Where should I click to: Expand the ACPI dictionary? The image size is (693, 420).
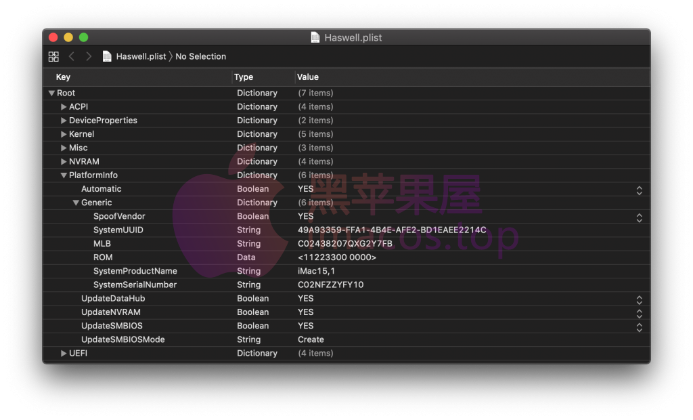62,106
